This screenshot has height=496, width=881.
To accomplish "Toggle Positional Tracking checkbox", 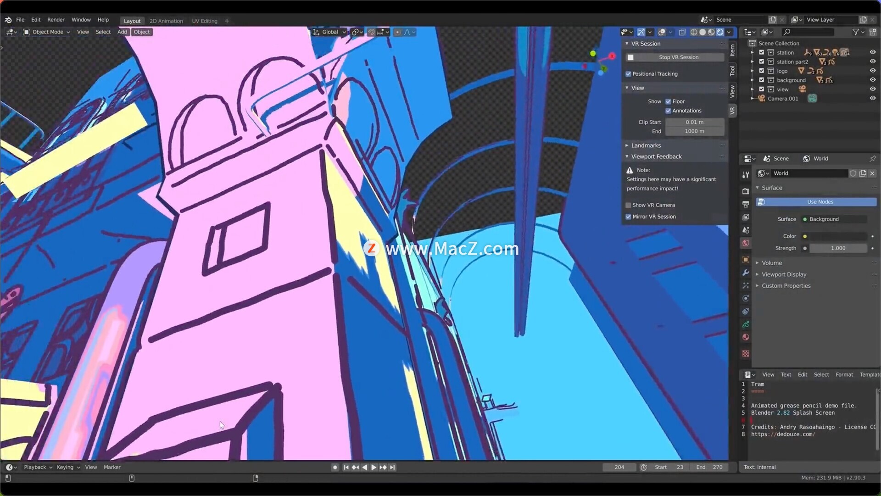I will pyautogui.click(x=628, y=74).
